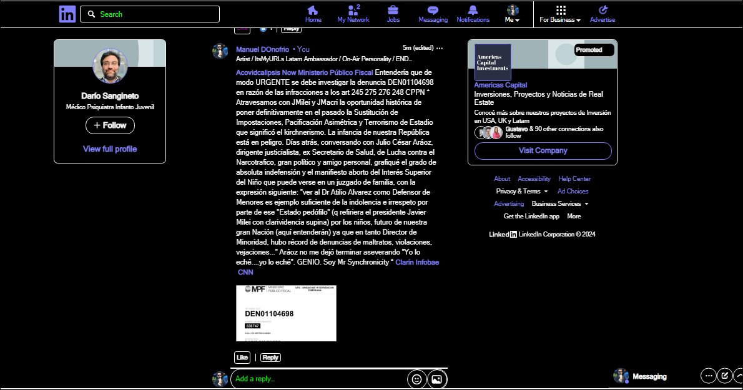Open the Help Center link
Viewport: 743px width, 390px height.
coord(574,179)
